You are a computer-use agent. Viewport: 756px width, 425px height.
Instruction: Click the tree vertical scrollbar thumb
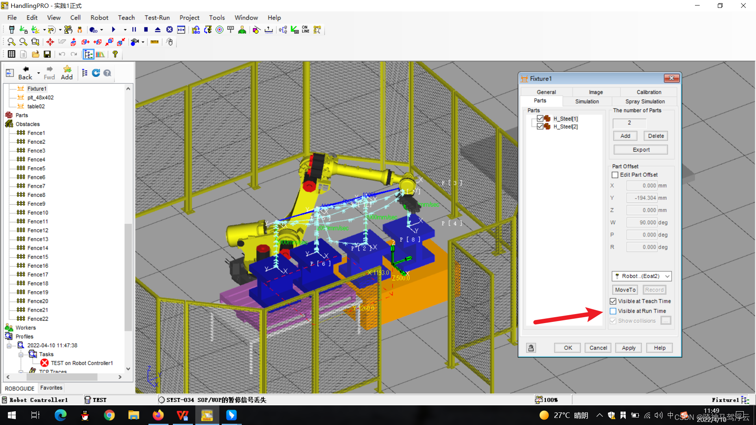point(128,277)
